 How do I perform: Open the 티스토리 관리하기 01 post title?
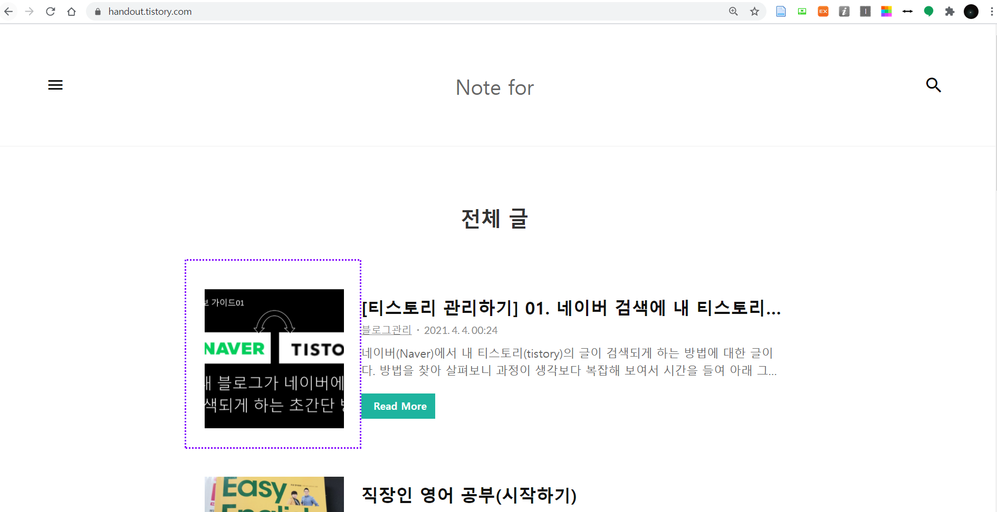(571, 308)
